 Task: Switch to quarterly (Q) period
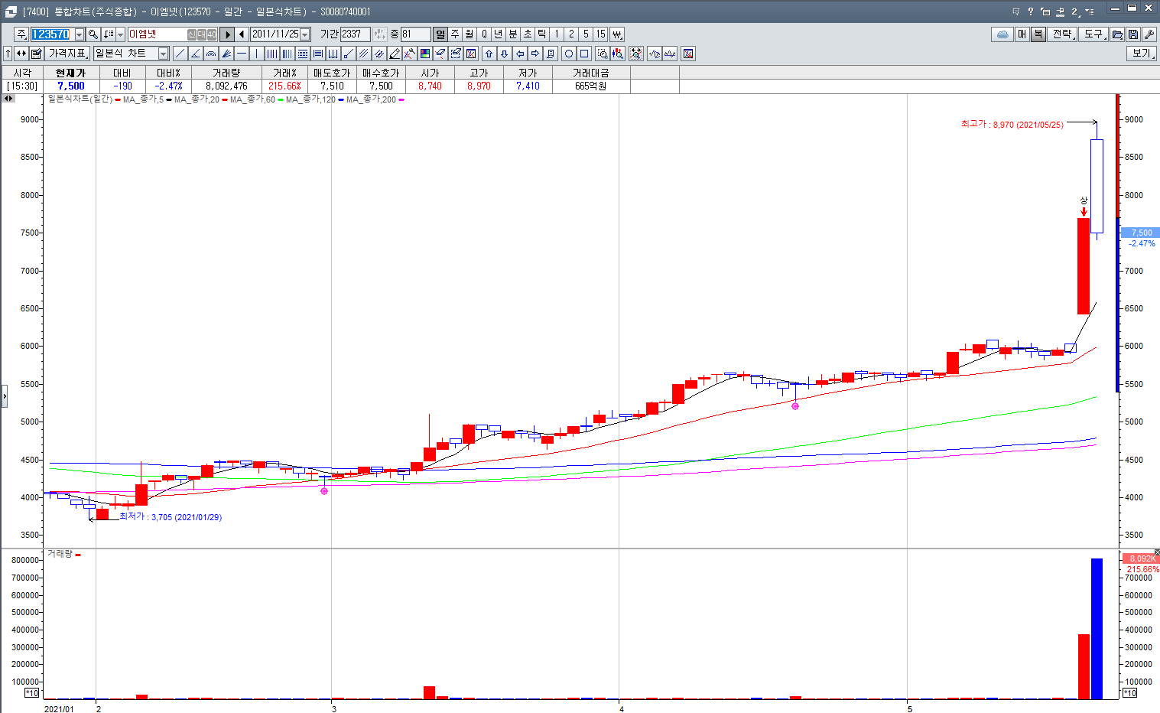(484, 34)
